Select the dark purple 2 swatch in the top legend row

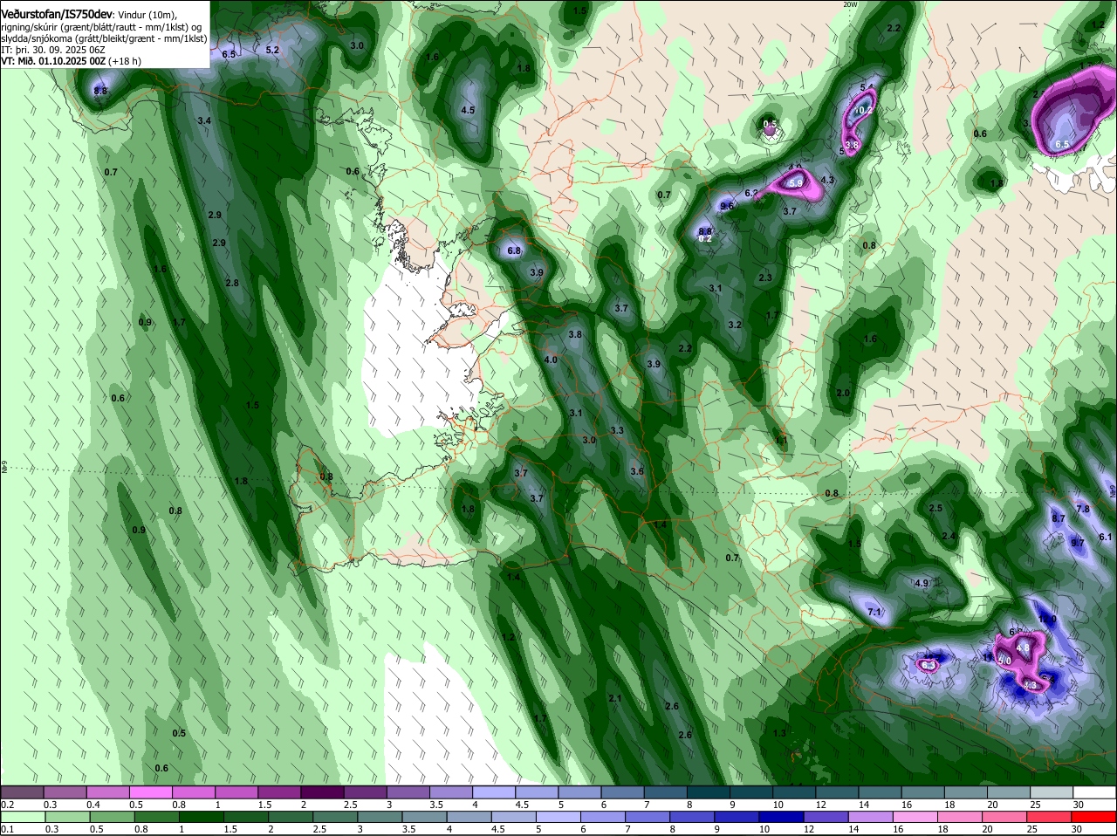[x=322, y=792]
